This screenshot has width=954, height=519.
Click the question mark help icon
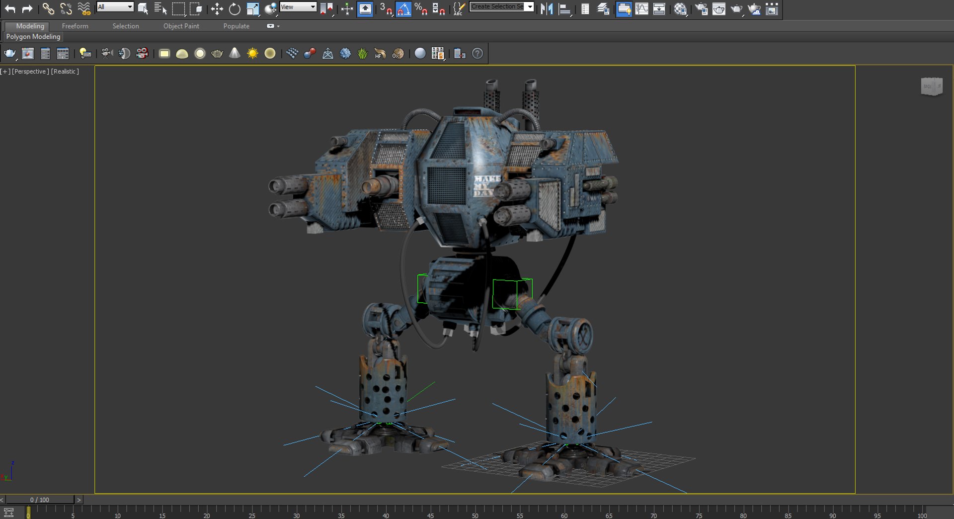[x=477, y=53]
